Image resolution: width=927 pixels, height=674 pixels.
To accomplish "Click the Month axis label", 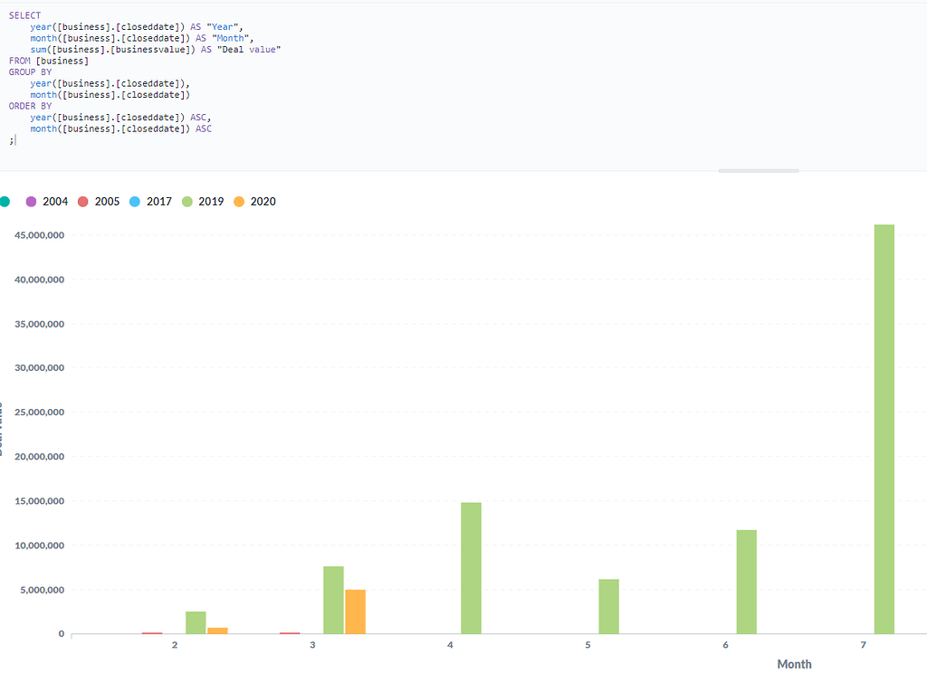I will (794, 663).
